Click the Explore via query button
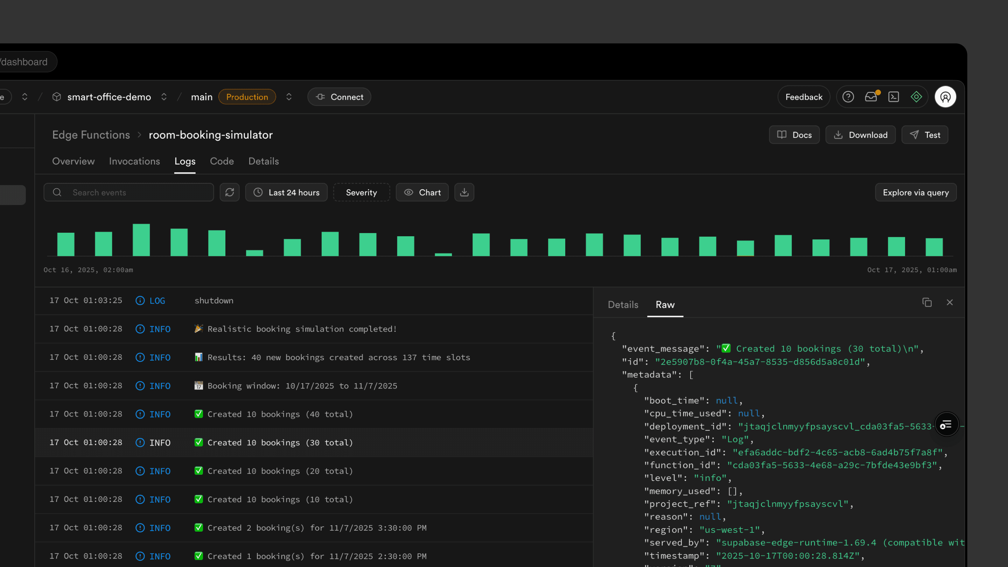The height and width of the screenshot is (567, 1008). tap(916, 192)
